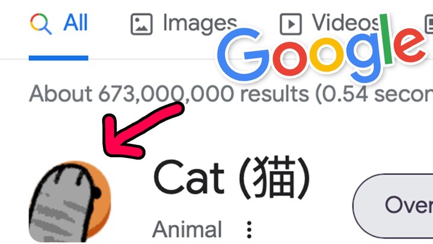
Task: Click the Animal category label
Action: click(187, 230)
